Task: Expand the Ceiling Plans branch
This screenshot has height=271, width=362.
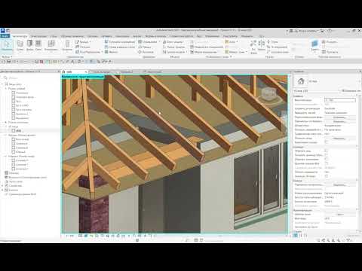Action: [6, 122]
